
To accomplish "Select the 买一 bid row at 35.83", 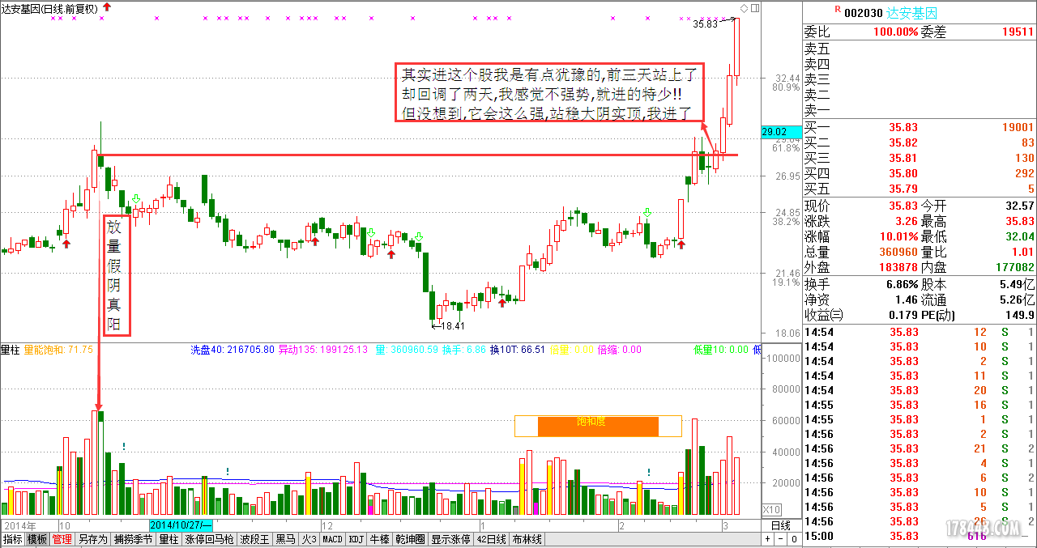I will pyautogui.click(x=920, y=127).
